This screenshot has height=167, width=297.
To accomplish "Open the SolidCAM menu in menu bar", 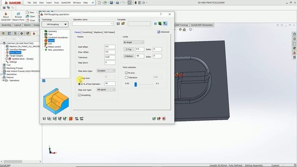I will point(66,3).
